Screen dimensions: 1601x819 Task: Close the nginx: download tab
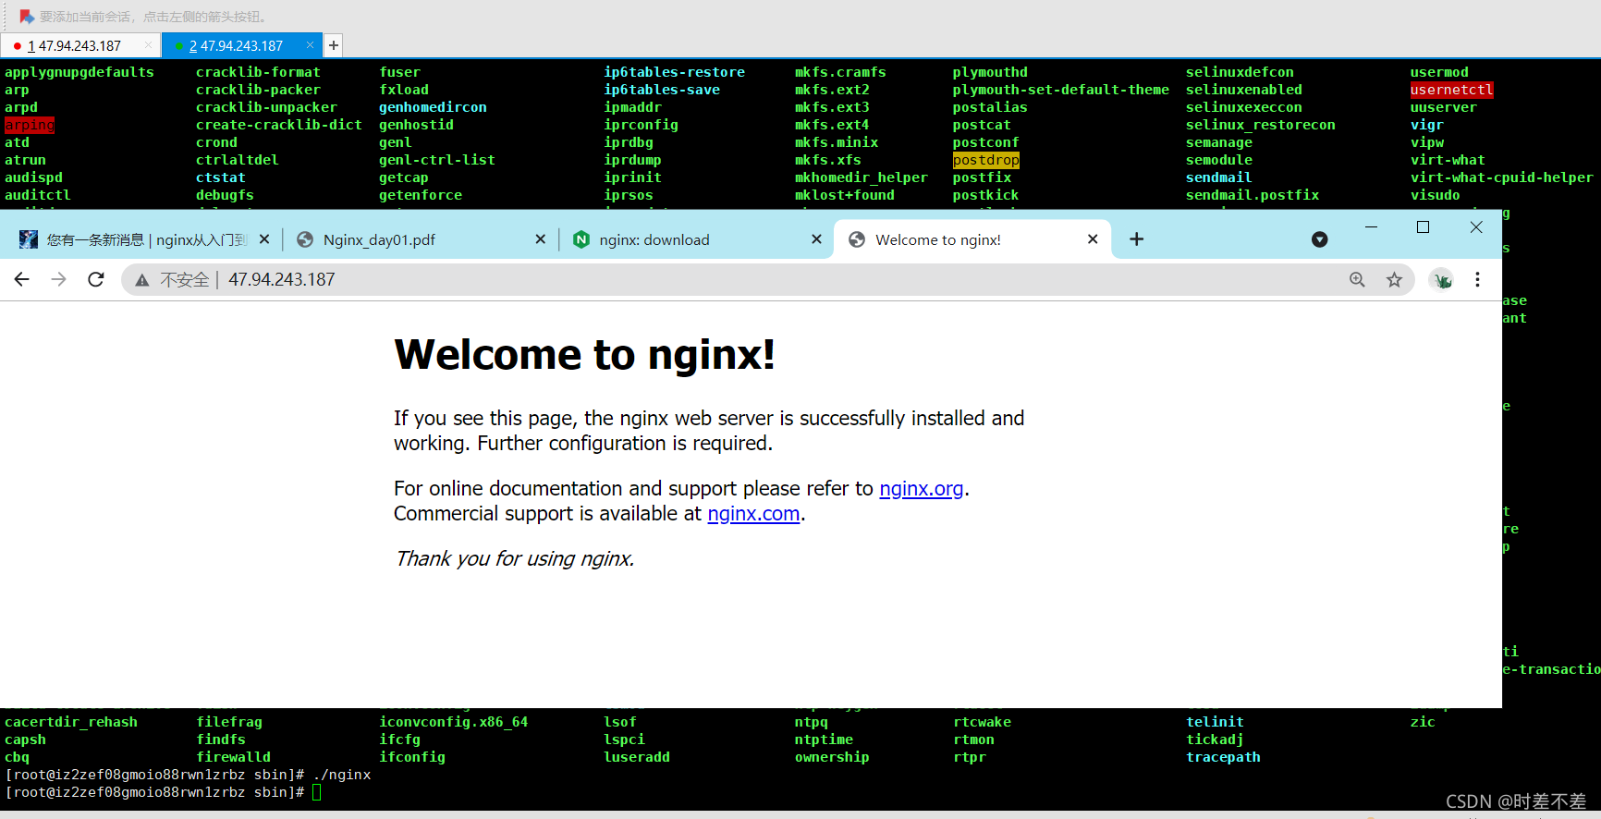[816, 239]
